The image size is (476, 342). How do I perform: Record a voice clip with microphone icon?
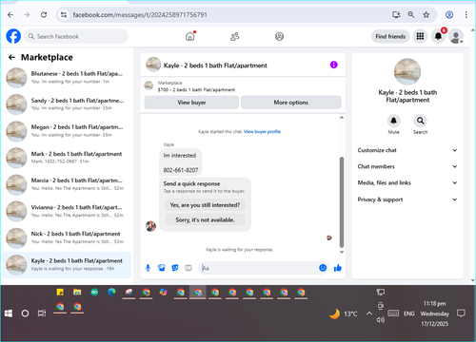(x=148, y=268)
